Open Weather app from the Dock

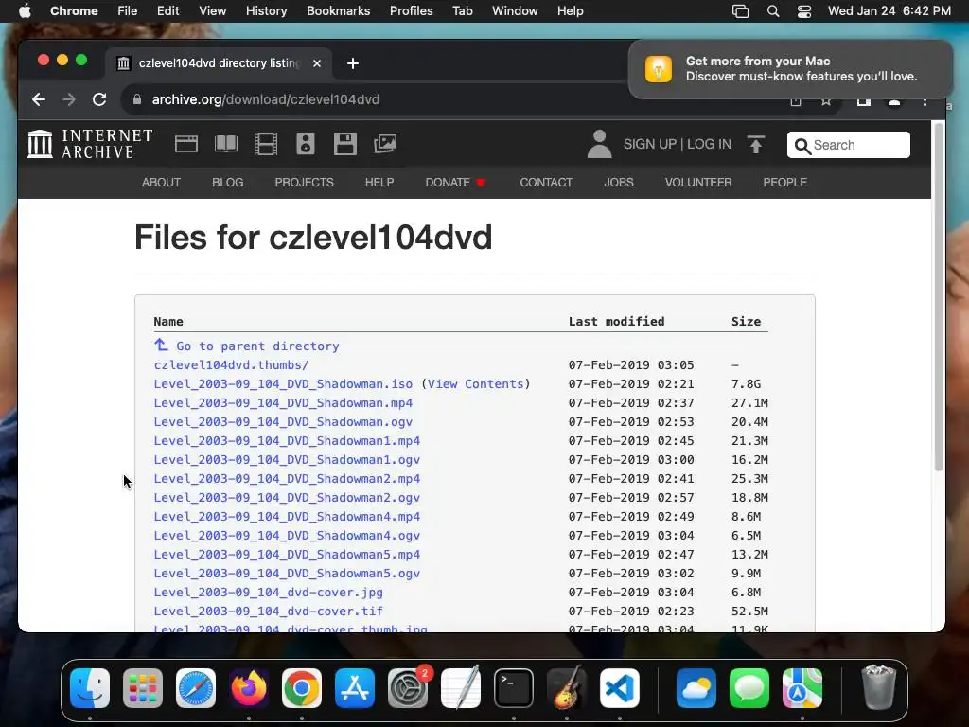click(696, 688)
